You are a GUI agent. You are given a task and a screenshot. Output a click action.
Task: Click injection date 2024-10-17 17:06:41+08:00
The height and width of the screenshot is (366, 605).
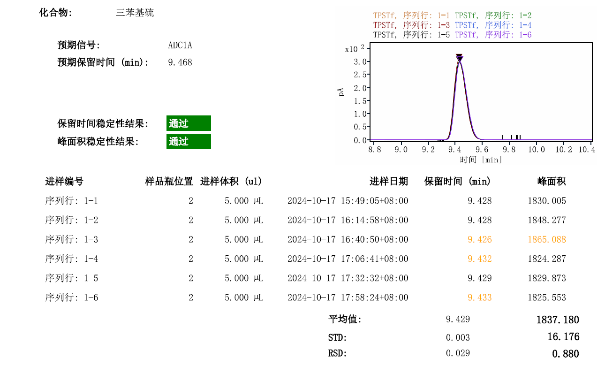pos(348,259)
